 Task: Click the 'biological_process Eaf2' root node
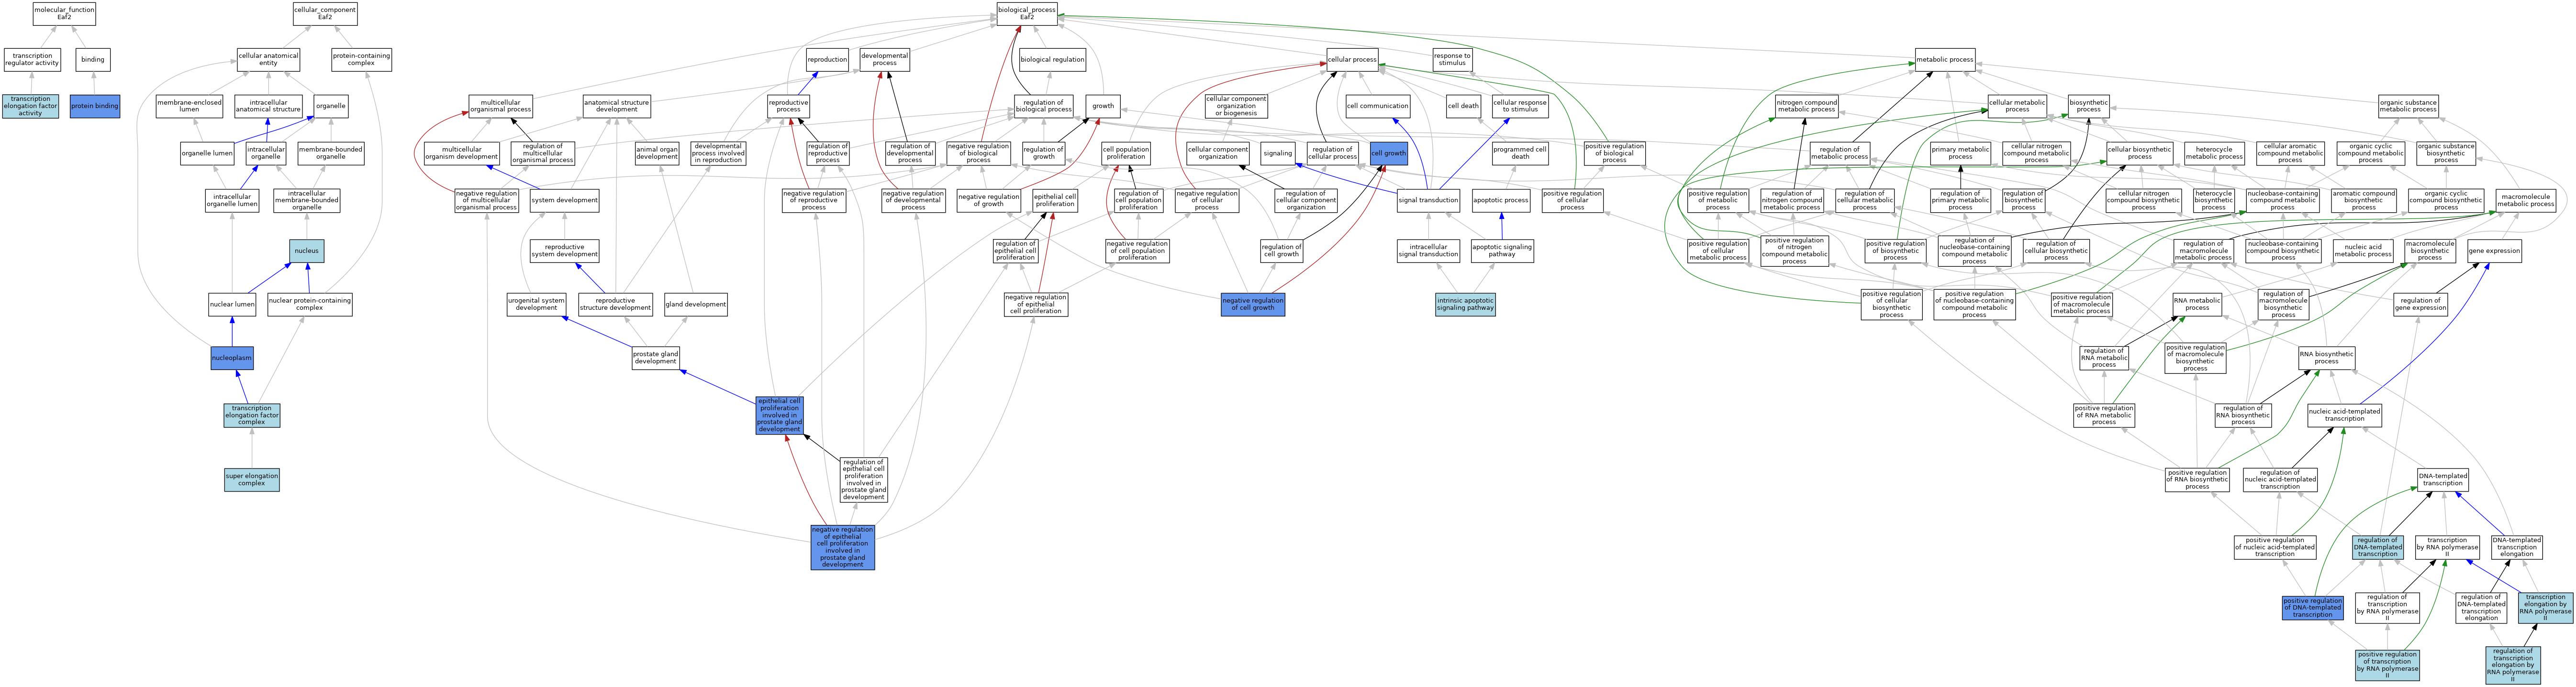[x=1026, y=14]
